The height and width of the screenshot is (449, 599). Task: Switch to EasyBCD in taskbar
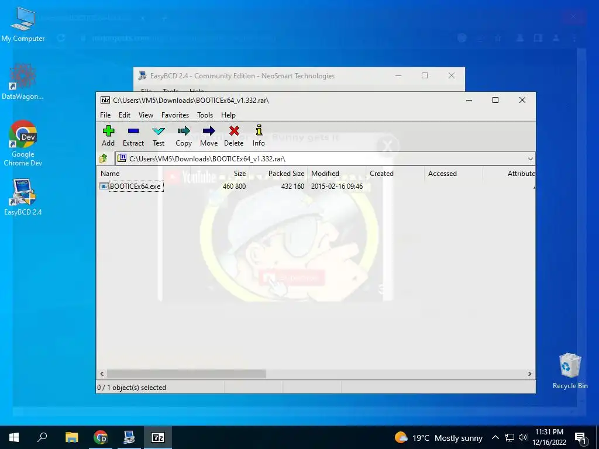point(129,437)
